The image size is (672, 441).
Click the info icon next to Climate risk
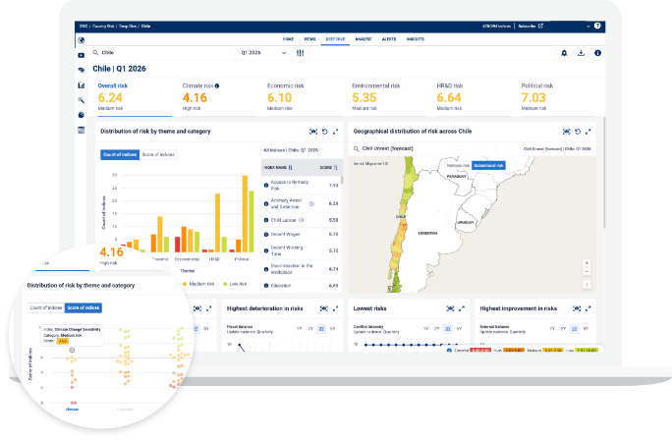coord(217,85)
